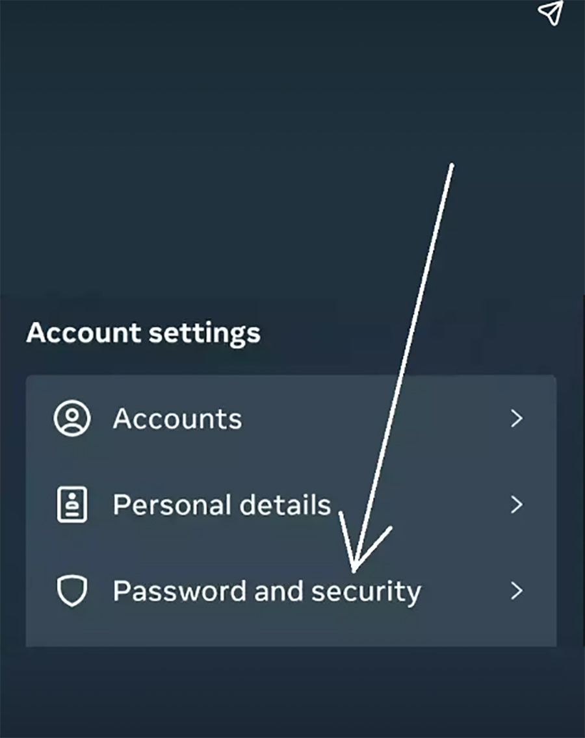The image size is (585, 738).
Task: Click the Personal details ID card icon
Action: (x=71, y=505)
